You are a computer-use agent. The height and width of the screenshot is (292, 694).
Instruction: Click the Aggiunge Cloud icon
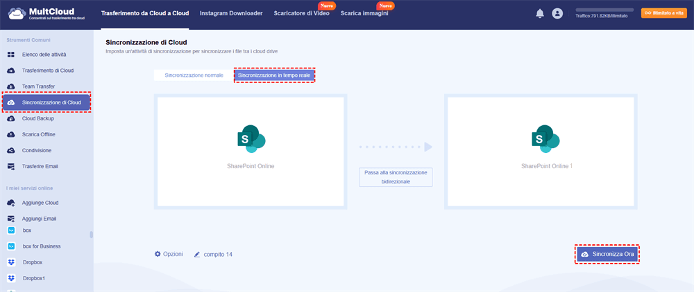pos(11,203)
